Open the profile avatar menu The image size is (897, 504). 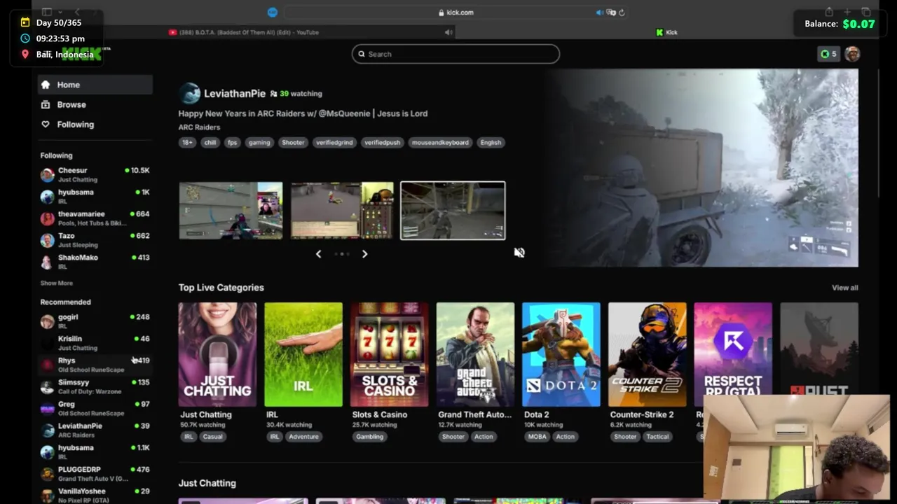click(x=852, y=54)
